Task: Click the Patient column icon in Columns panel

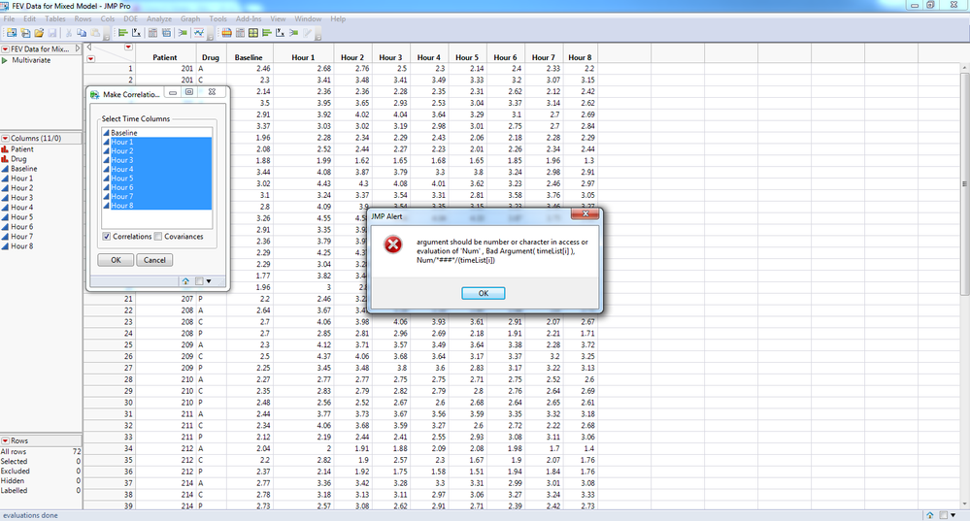Action: [5, 149]
